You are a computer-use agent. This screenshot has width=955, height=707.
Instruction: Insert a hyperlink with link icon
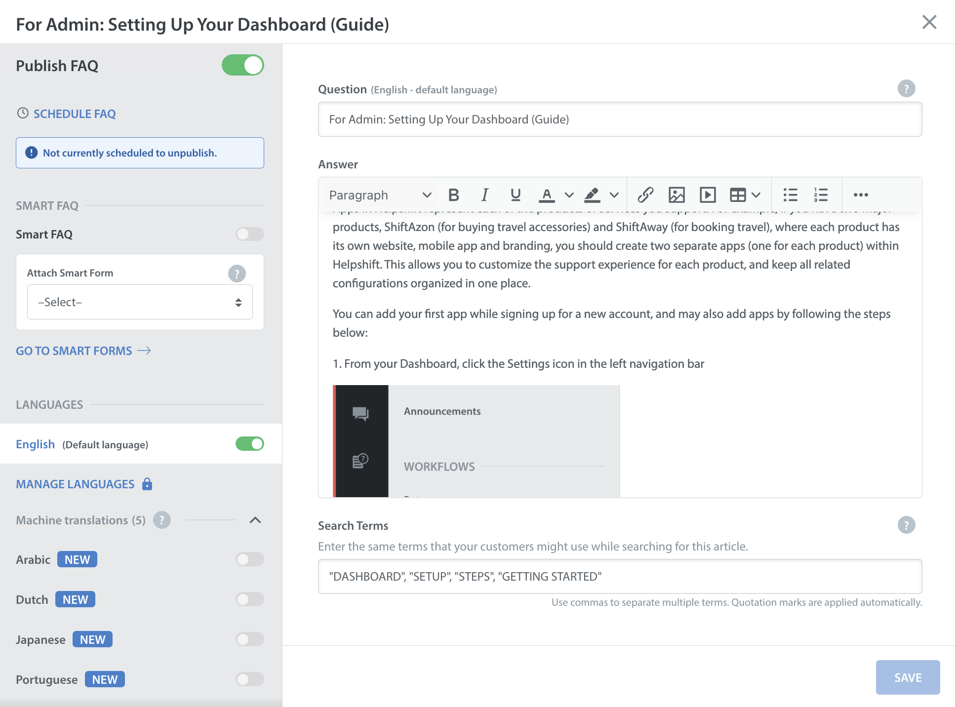(x=645, y=195)
